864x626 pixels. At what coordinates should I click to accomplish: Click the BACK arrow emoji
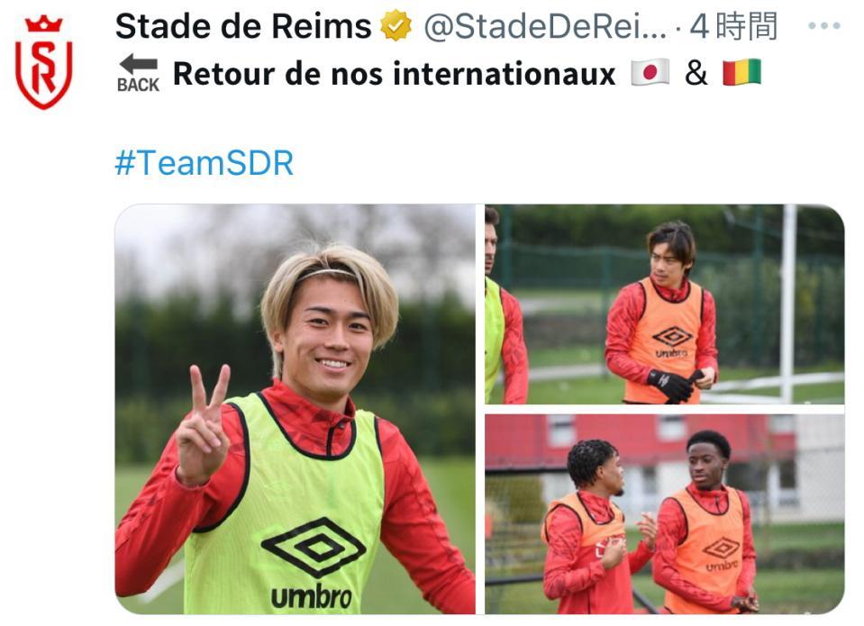[139, 73]
